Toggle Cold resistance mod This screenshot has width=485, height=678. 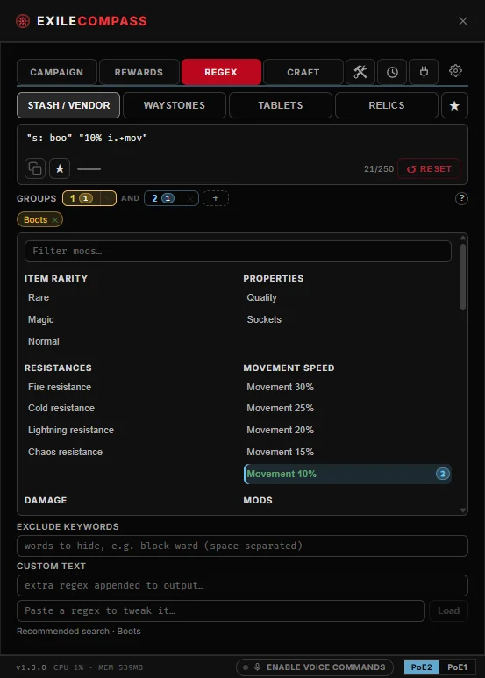click(61, 408)
